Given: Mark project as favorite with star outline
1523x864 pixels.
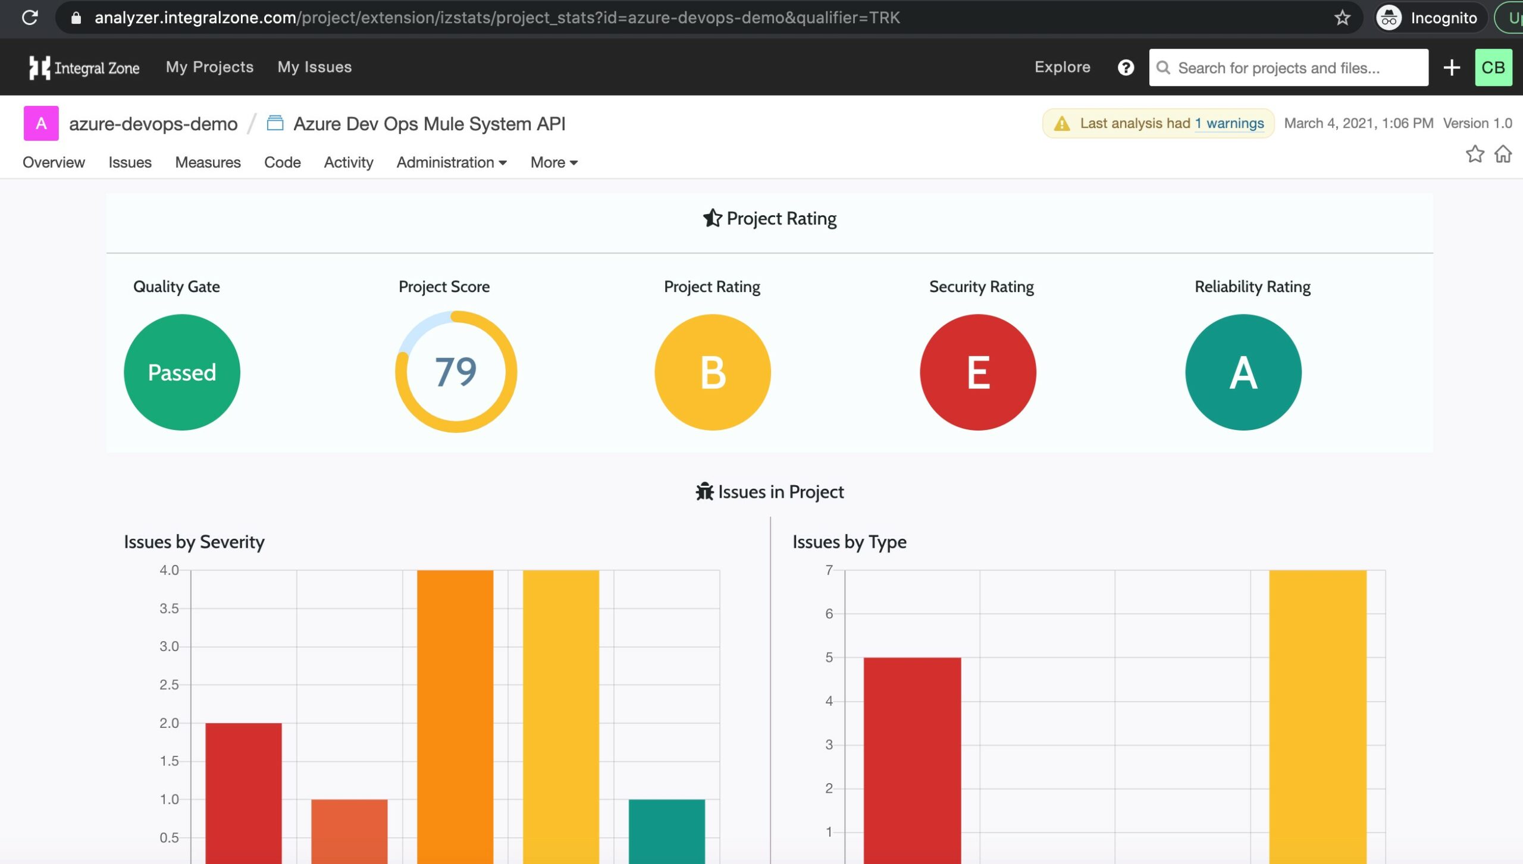Looking at the screenshot, I should click(1475, 154).
